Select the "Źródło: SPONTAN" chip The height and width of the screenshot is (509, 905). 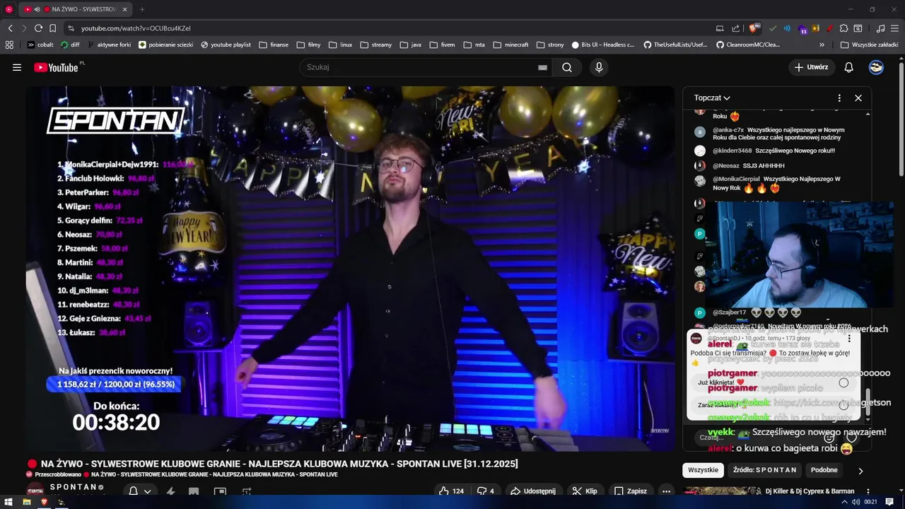coord(764,470)
